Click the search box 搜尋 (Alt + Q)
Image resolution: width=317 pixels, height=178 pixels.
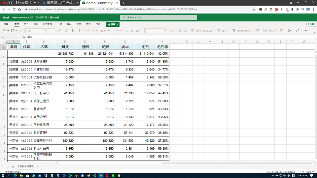[158, 17]
